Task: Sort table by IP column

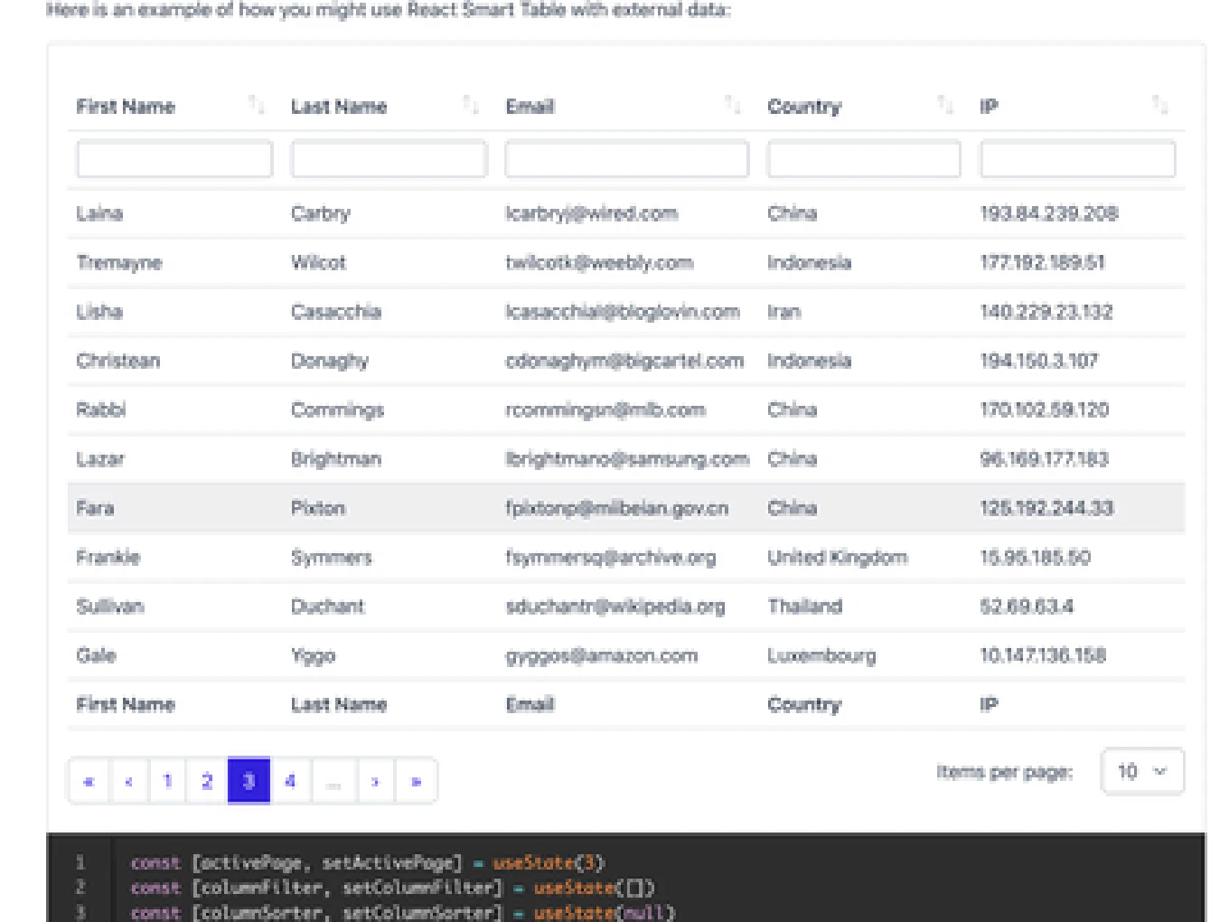Action: coord(1160,106)
